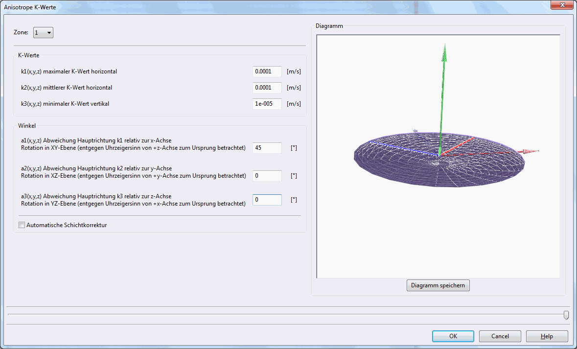This screenshot has width=577, height=349.
Task: Click the Cancel button
Action: tap(500, 336)
